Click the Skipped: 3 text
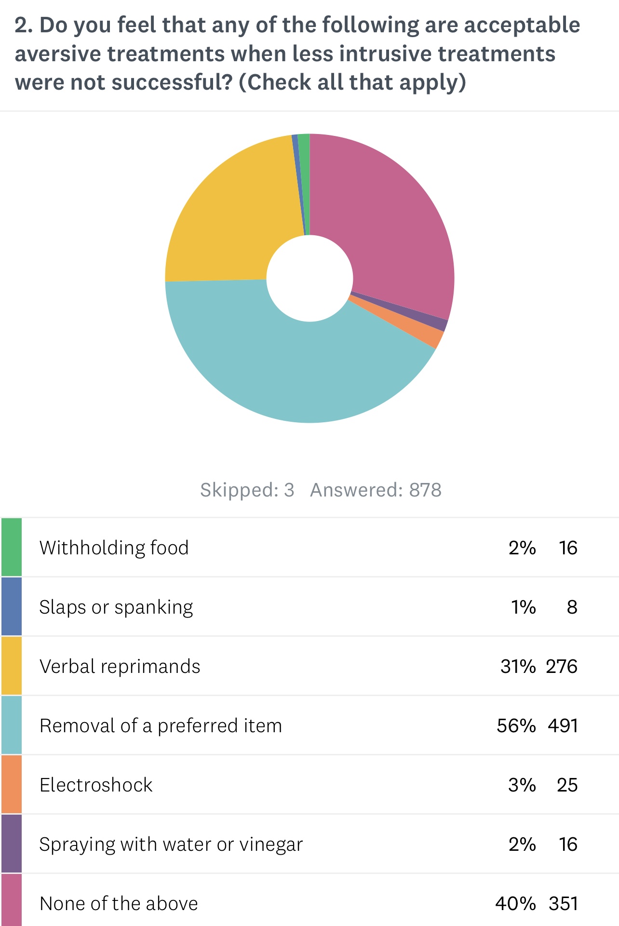 click(x=247, y=490)
